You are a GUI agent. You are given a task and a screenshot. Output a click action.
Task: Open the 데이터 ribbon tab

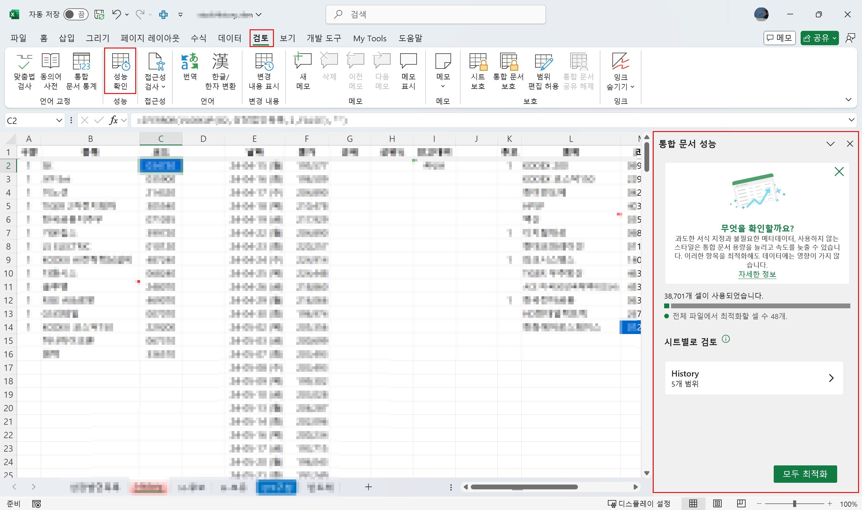(230, 38)
